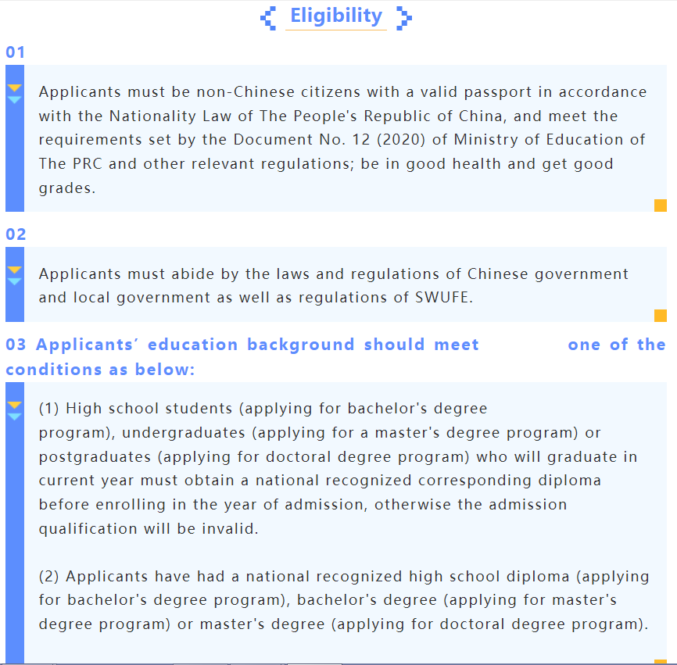Click the double-arrow icon in section 03
677x665 pixels.
[14, 410]
